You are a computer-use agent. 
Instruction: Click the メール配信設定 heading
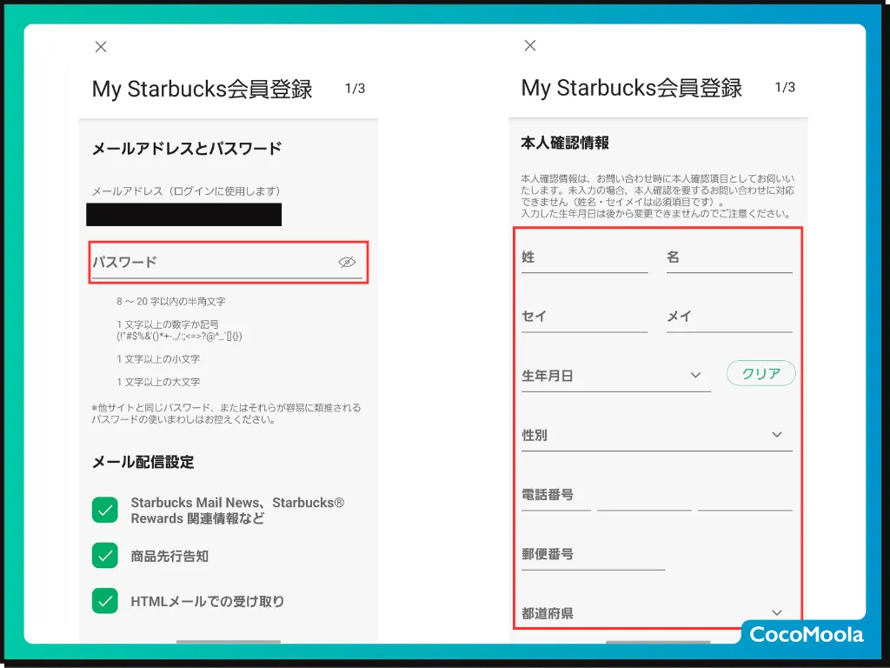(x=143, y=462)
